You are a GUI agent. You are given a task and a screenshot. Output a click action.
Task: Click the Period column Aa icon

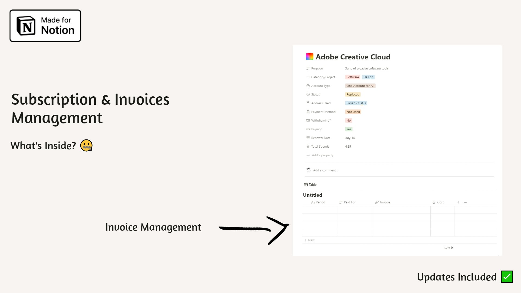[x=313, y=202]
